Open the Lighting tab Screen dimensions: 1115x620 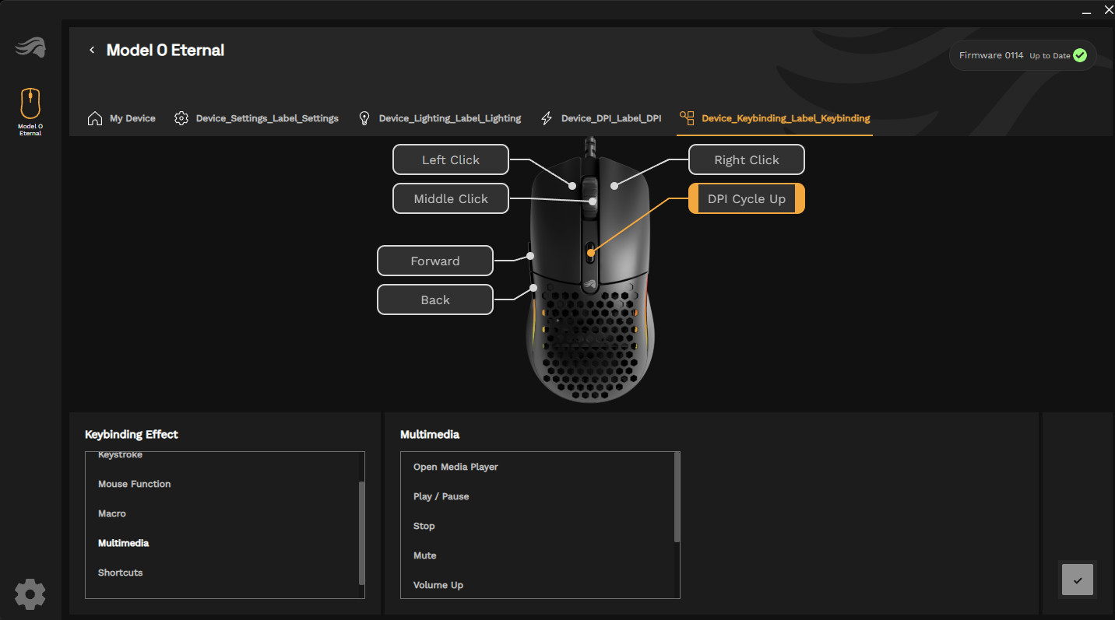(439, 118)
